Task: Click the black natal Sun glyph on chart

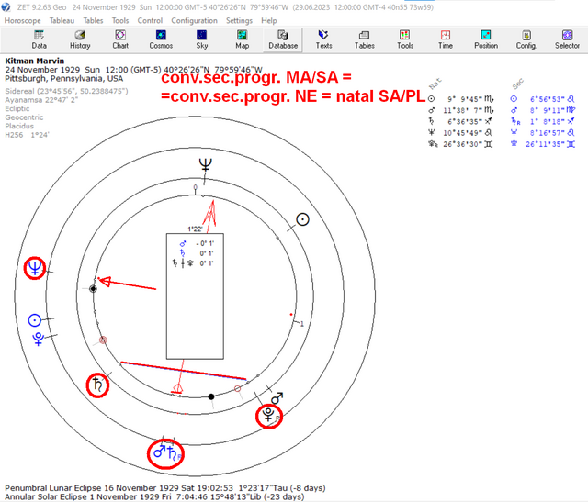Action: (302, 219)
